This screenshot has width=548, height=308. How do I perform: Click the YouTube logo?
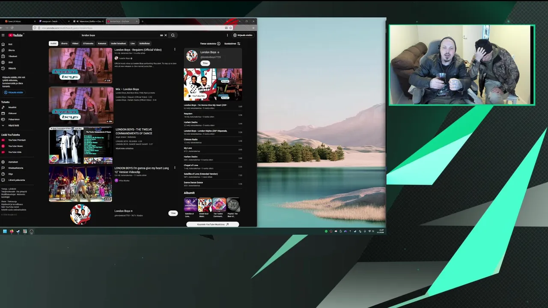pos(15,35)
